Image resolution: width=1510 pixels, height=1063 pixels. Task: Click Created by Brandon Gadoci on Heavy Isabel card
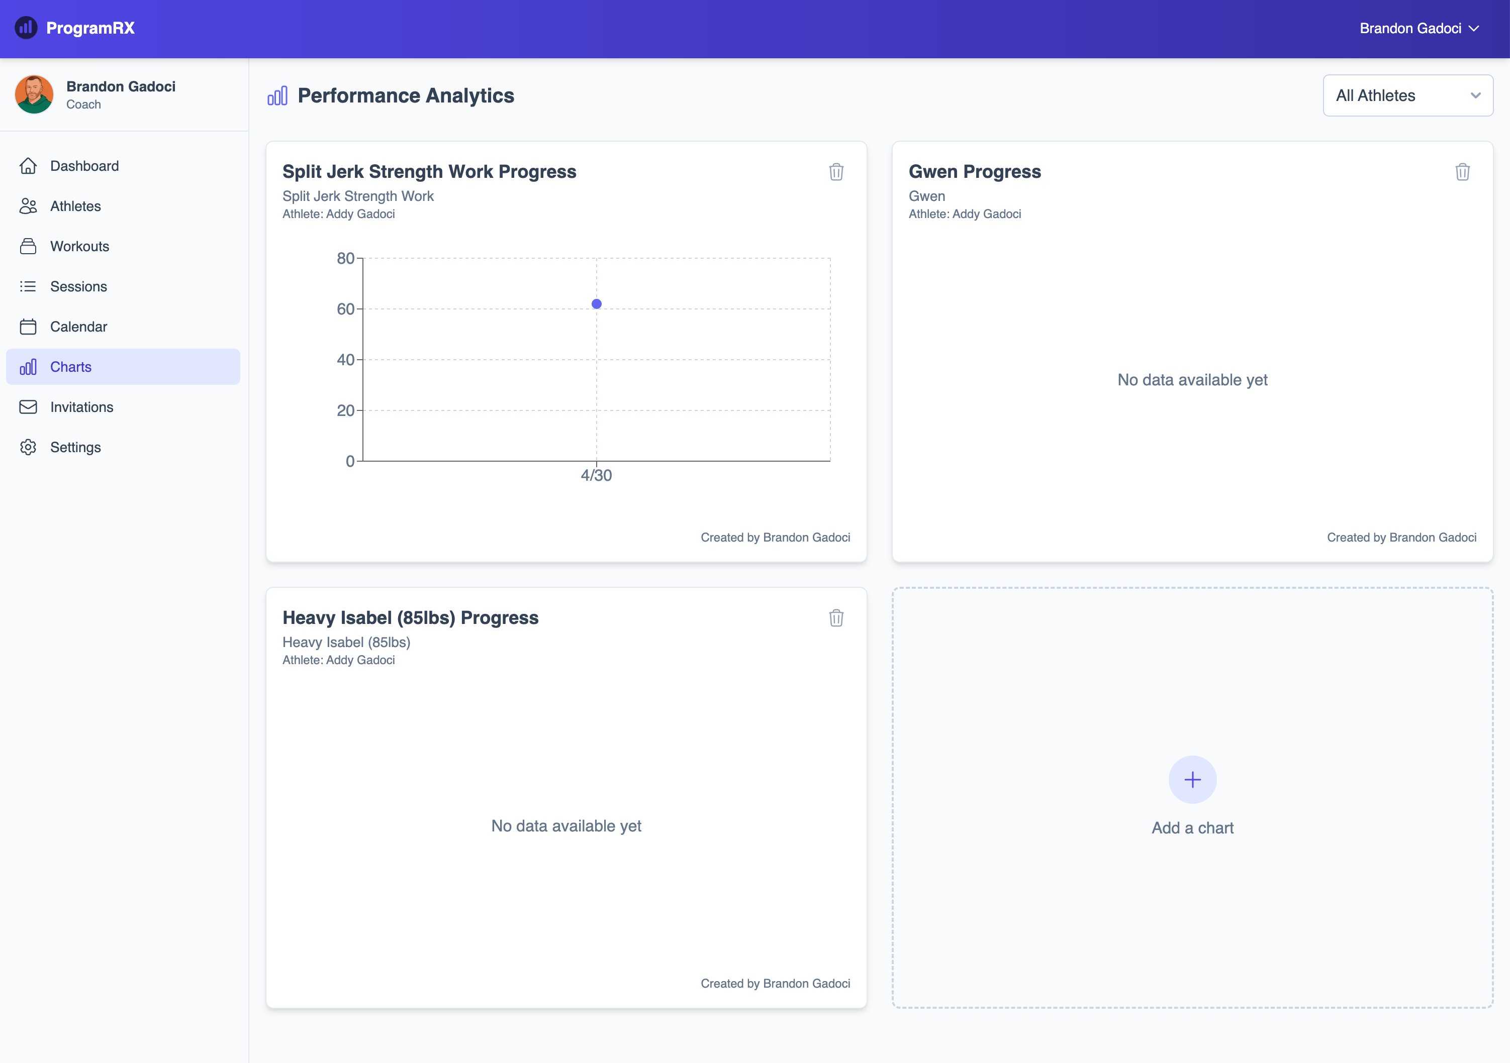pos(776,984)
